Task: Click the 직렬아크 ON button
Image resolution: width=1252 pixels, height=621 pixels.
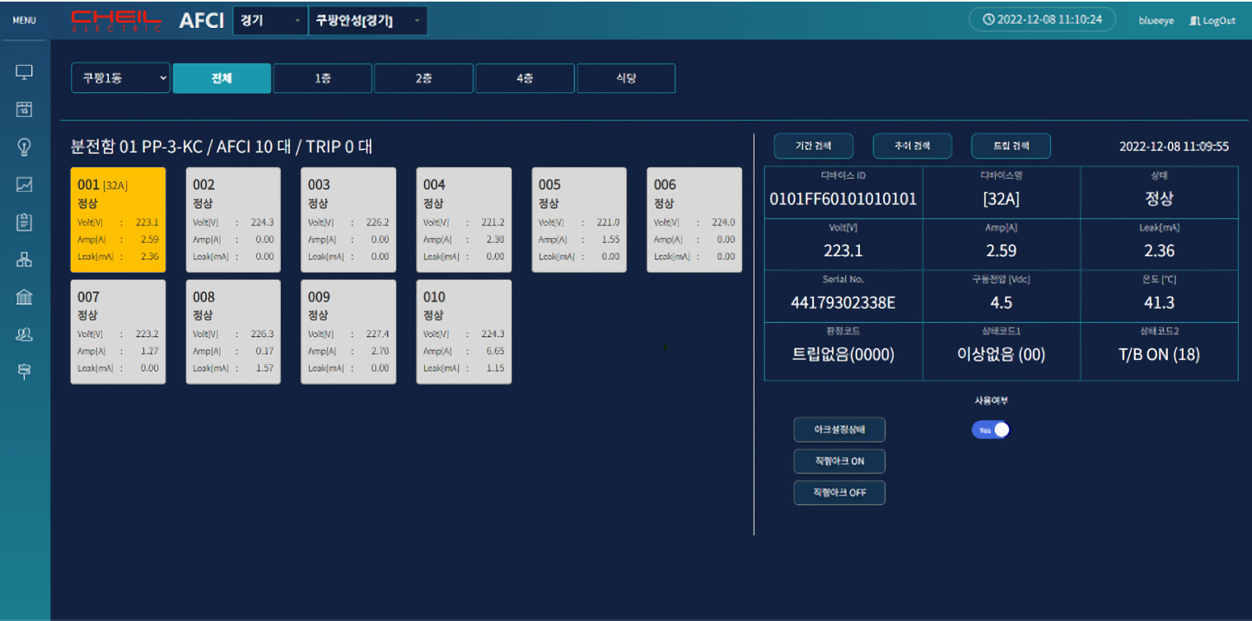Action: [839, 461]
